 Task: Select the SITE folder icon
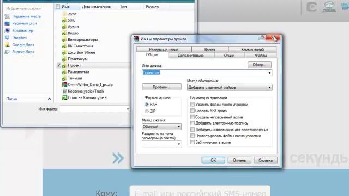point(64,20)
